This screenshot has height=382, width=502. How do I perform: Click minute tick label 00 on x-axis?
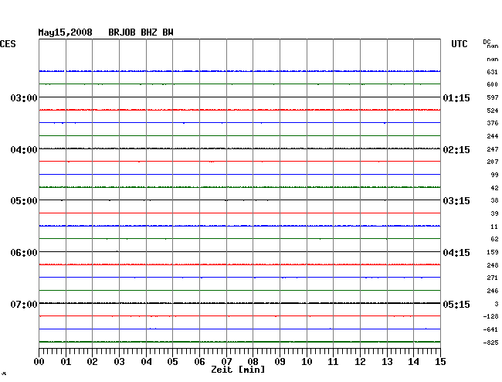click(39, 362)
